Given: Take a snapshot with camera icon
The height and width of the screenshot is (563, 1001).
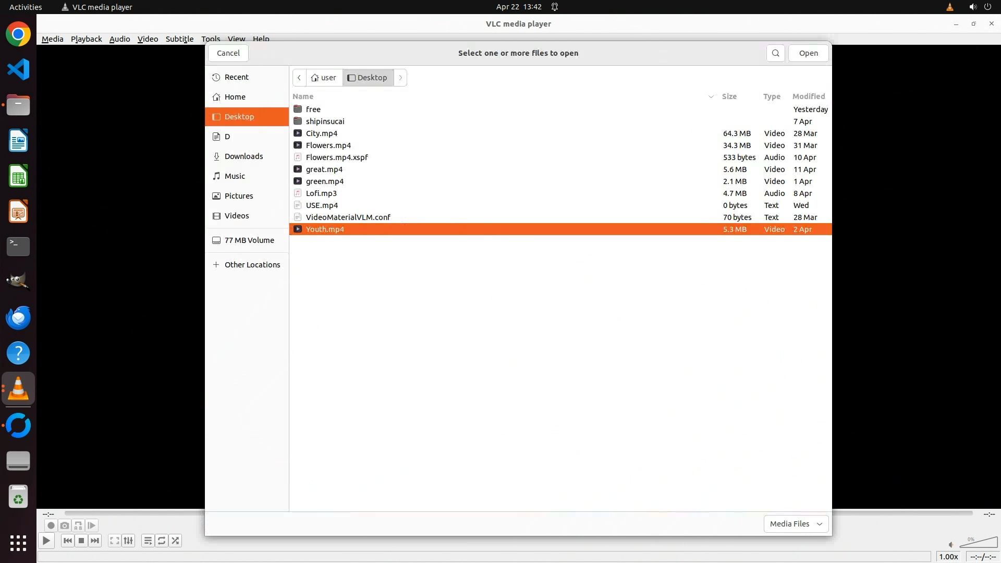Looking at the screenshot, I should click(x=64, y=525).
